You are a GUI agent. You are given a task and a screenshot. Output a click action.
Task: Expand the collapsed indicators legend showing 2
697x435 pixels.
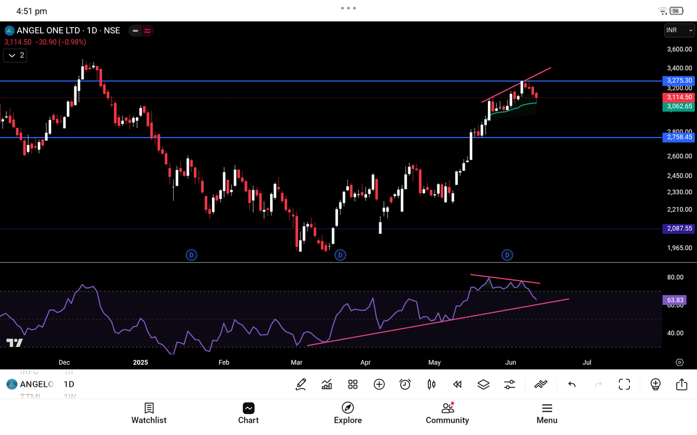point(16,55)
